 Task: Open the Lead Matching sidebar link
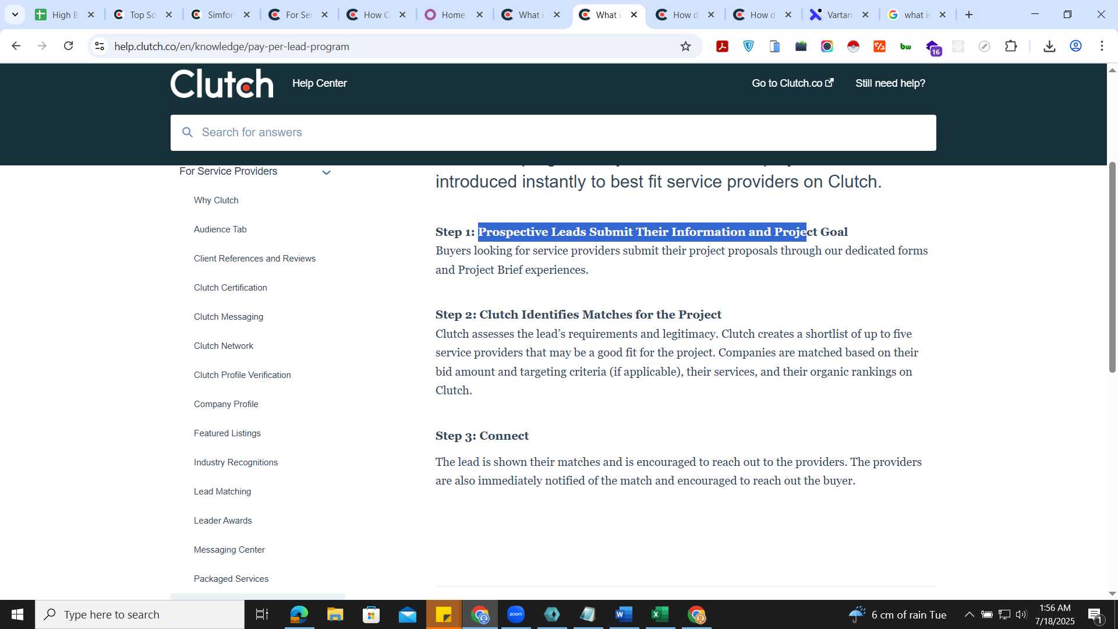[222, 492]
